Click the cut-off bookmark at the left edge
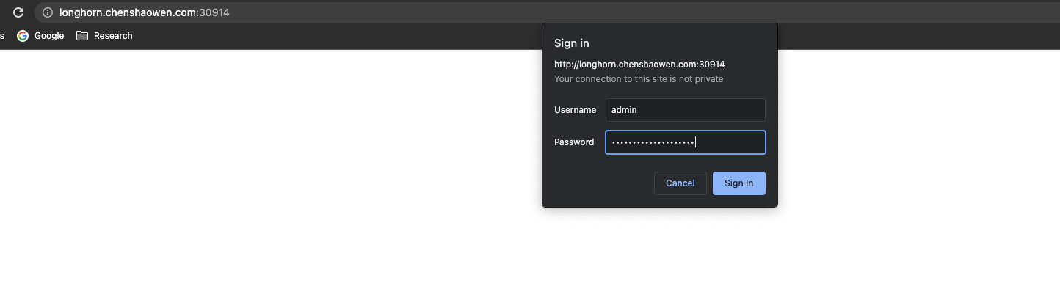Screen dimensions: 1060x297 coord(2,35)
